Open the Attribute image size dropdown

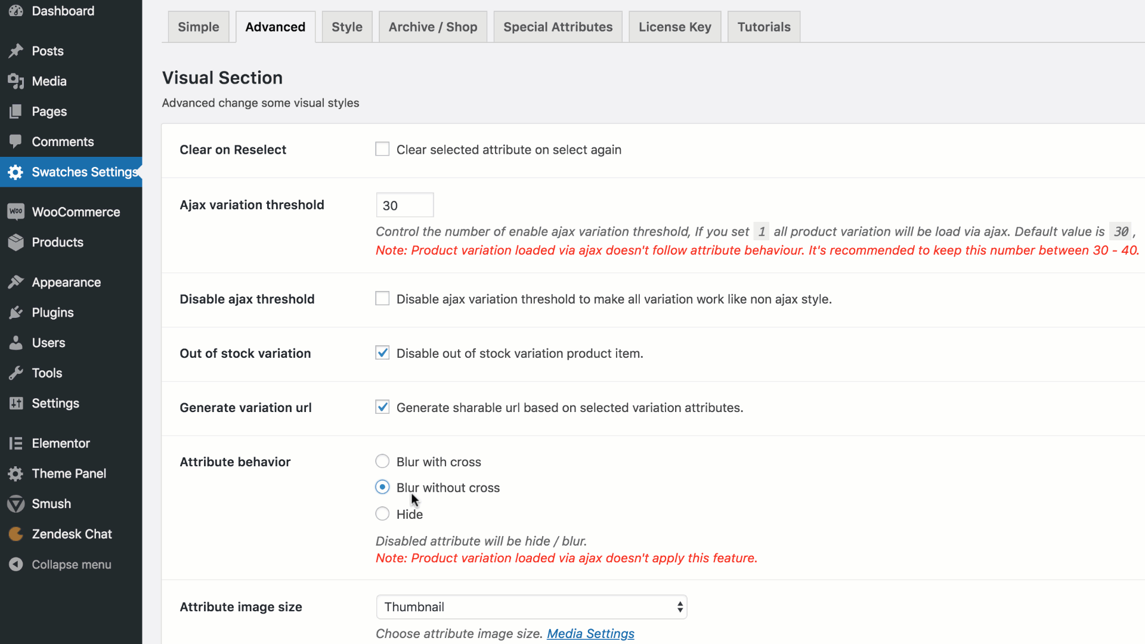[x=531, y=606]
